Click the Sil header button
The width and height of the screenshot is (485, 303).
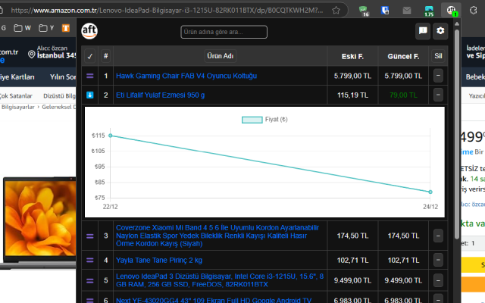pos(438,56)
